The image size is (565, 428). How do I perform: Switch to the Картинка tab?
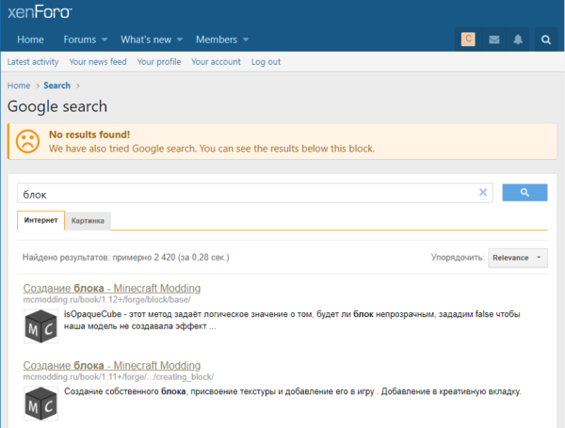coord(88,221)
